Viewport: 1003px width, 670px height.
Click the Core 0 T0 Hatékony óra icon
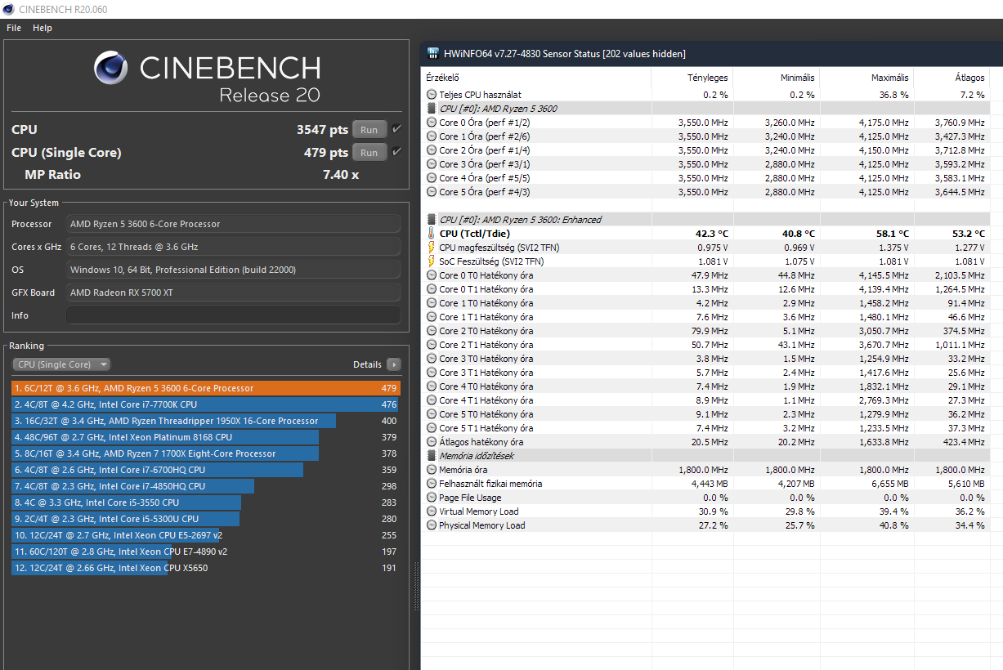[x=432, y=275]
